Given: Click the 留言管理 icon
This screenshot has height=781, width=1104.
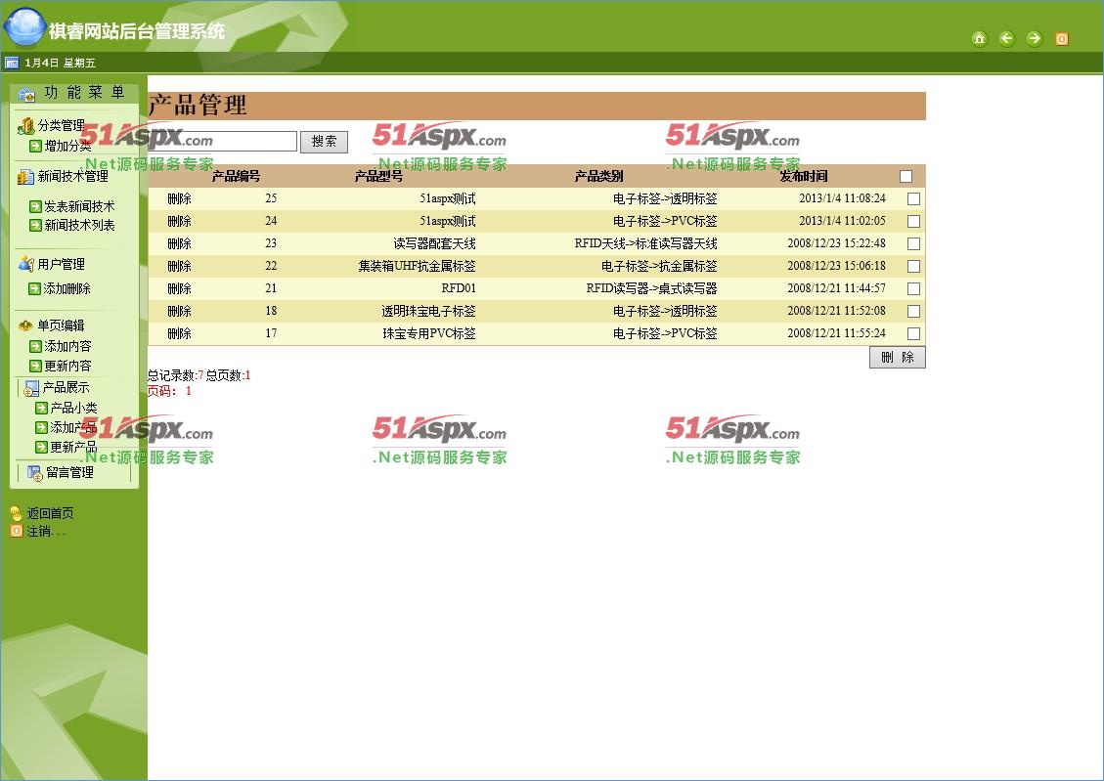Looking at the screenshot, I should click(x=34, y=473).
